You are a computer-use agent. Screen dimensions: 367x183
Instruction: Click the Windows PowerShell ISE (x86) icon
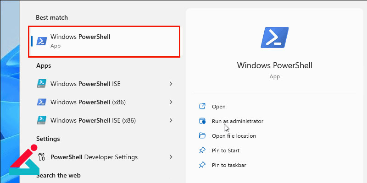(42, 120)
